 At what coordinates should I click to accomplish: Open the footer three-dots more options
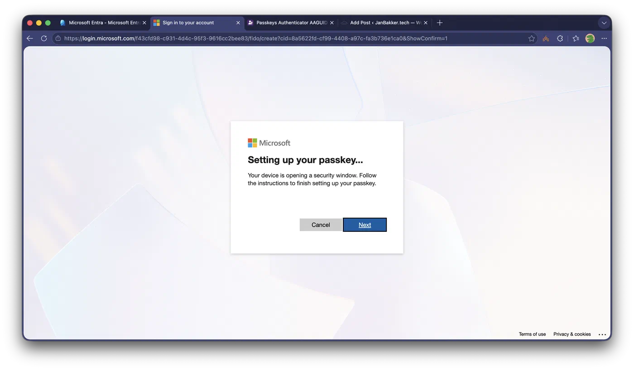(602, 334)
